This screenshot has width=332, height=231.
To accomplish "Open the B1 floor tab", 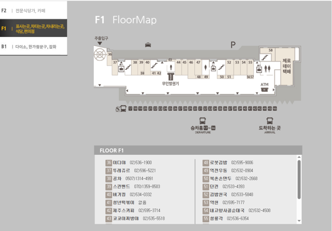I will [34, 46].
